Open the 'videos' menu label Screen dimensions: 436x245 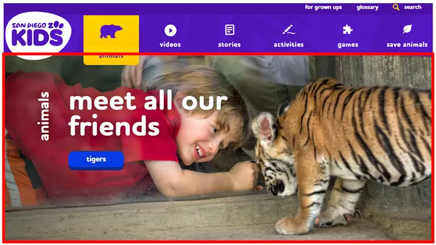170,45
